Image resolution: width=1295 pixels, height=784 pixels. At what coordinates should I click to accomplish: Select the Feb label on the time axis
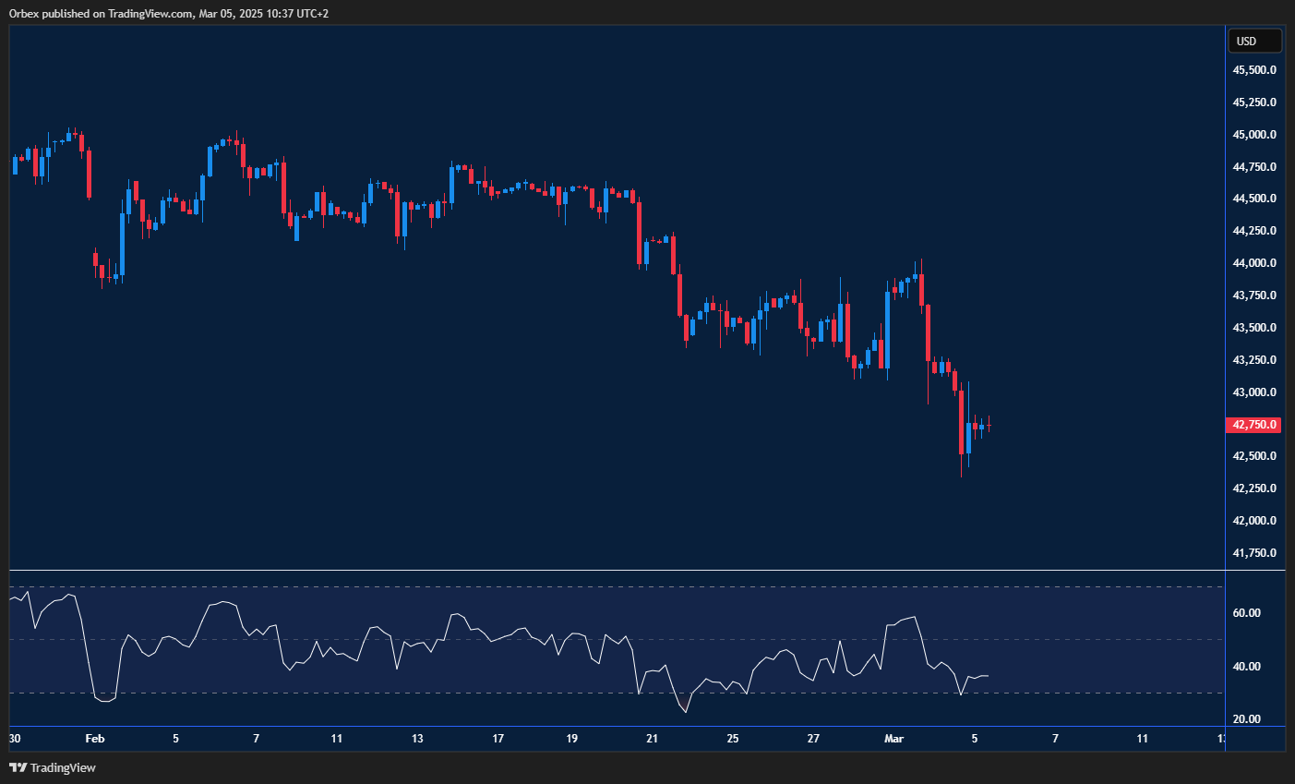pyautogui.click(x=94, y=739)
